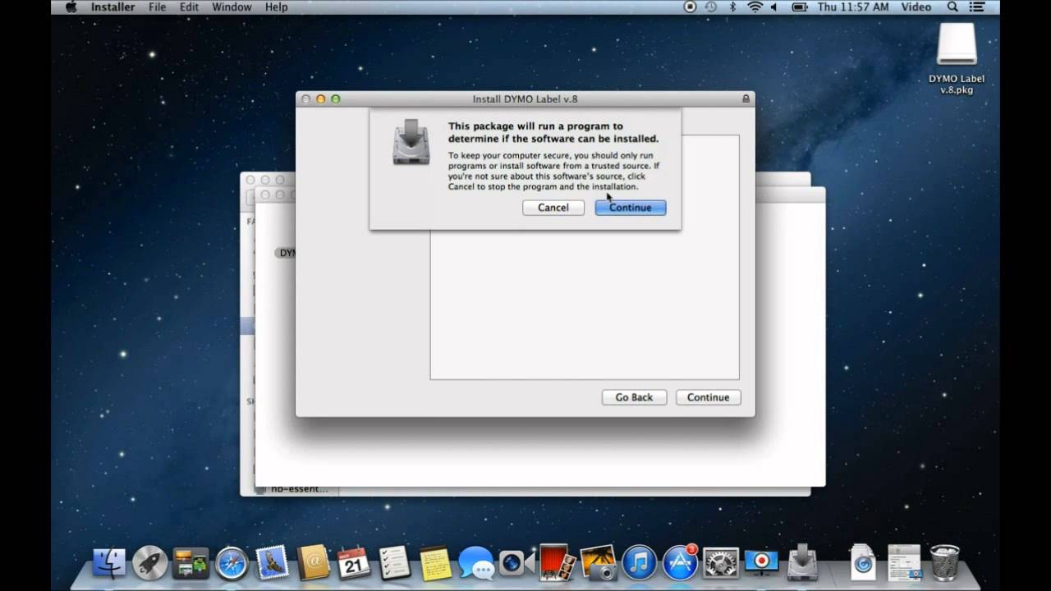1051x591 pixels.
Task: Open the Edit menu
Action: pos(189,7)
